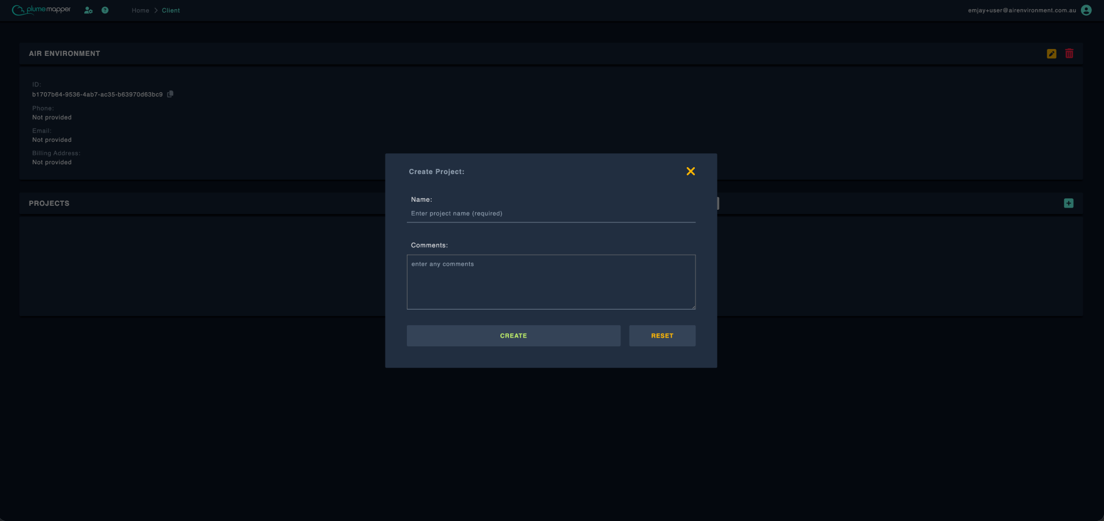Focus the project Name input field
This screenshot has height=521, width=1104.
[551, 214]
